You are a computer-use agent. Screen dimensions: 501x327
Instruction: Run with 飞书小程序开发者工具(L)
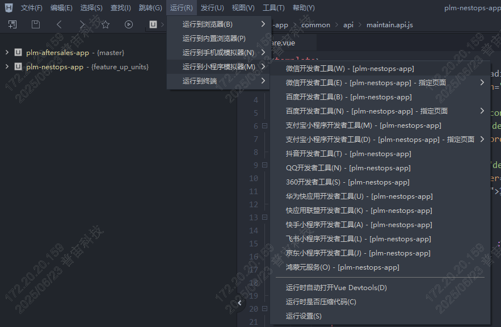[x=380, y=239]
